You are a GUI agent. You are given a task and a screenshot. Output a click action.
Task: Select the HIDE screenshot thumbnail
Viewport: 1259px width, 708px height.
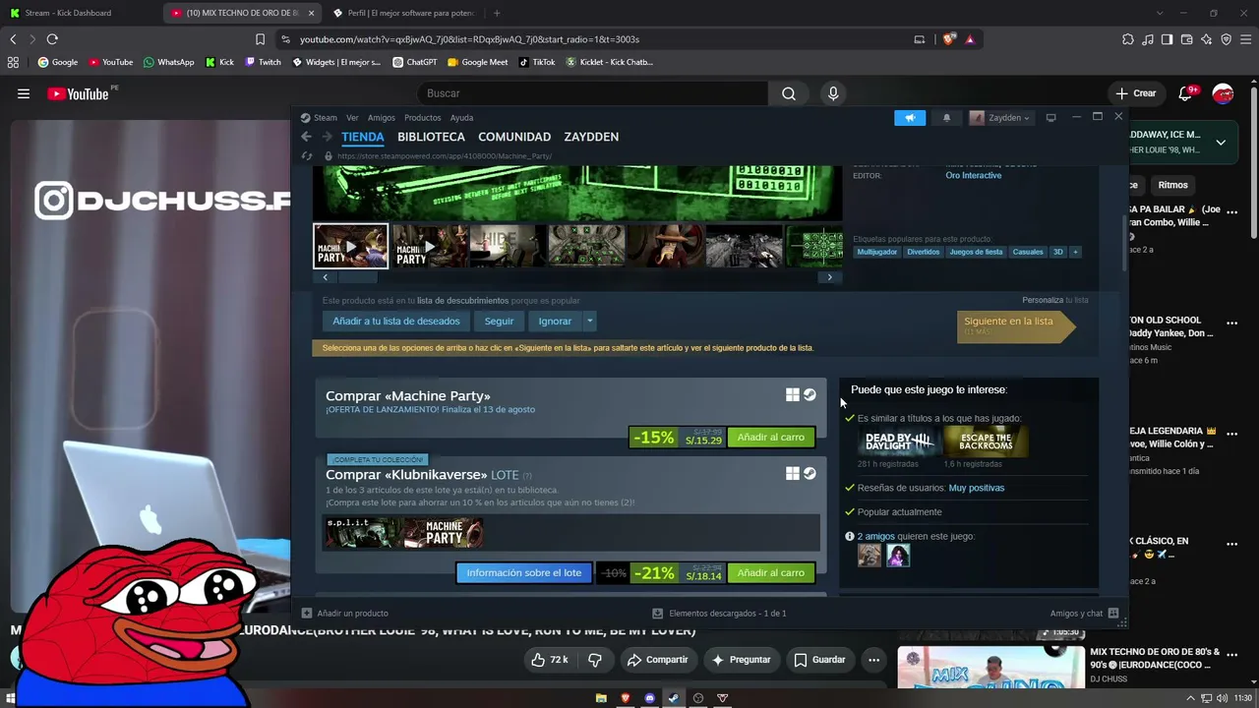[x=508, y=247]
